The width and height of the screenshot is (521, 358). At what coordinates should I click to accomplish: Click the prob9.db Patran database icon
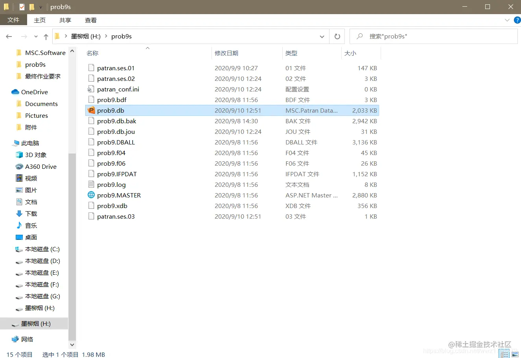click(91, 110)
